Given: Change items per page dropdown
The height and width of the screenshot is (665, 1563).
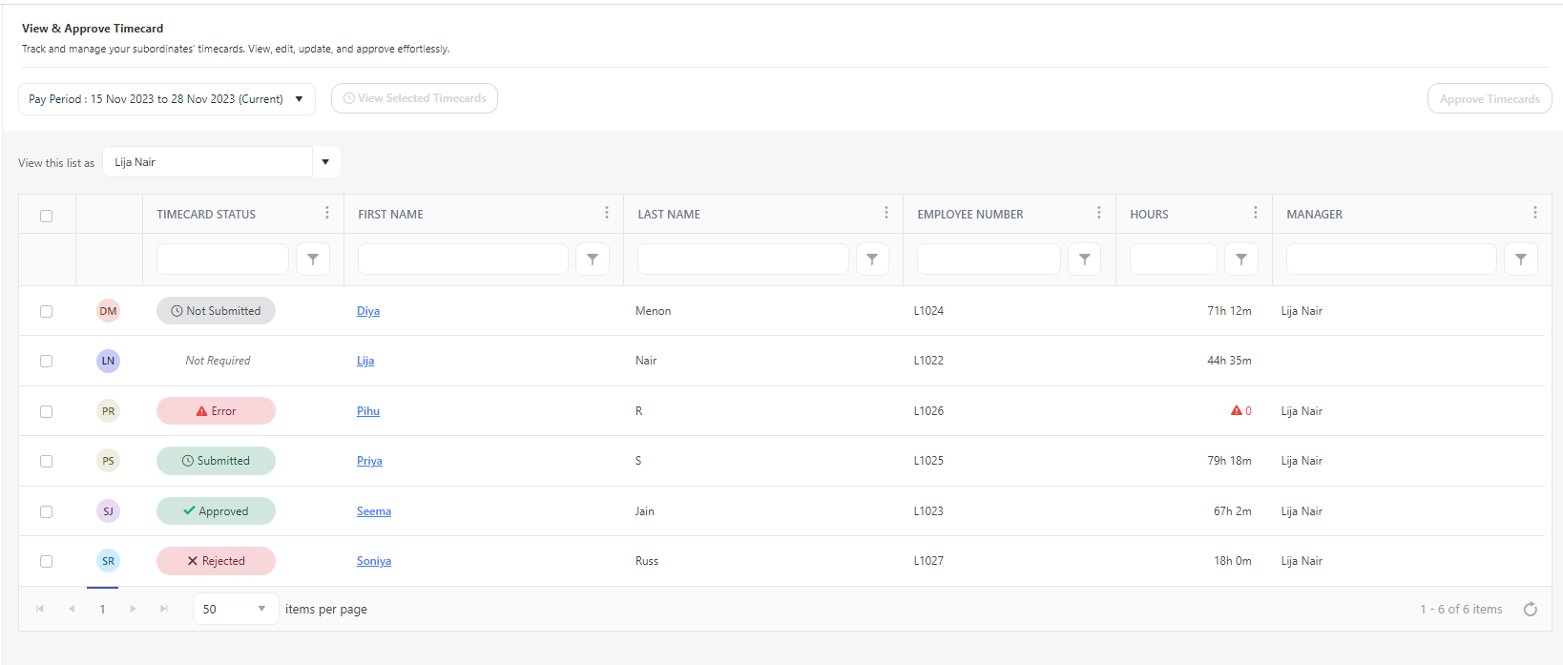Looking at the screenshot, I should pos(235,610).
